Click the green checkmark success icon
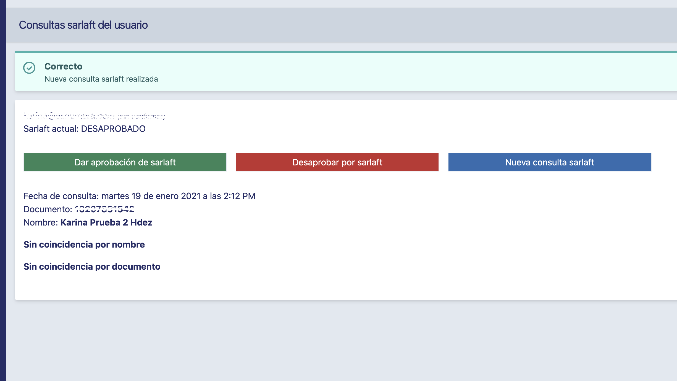Viewport: 677px width, 381px height. pos(29,68)
